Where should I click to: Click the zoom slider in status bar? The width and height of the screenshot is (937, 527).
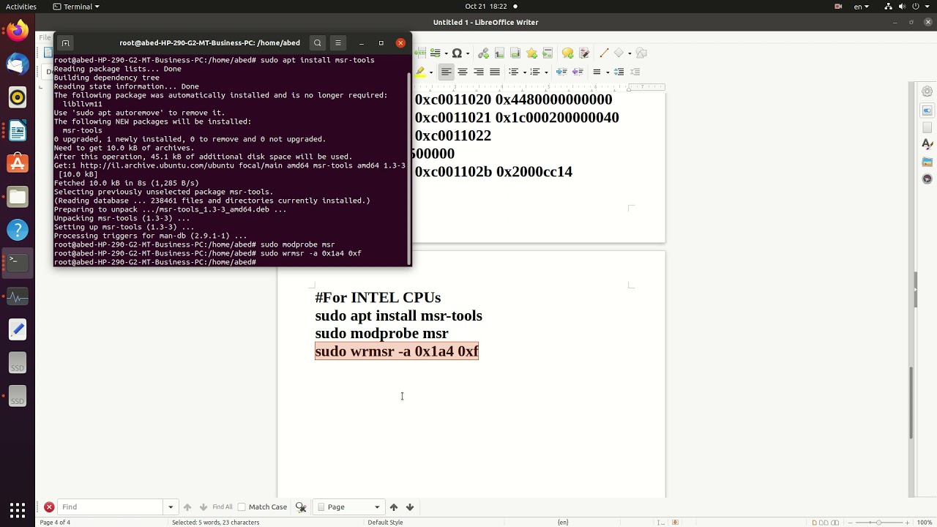pos(878,522)
